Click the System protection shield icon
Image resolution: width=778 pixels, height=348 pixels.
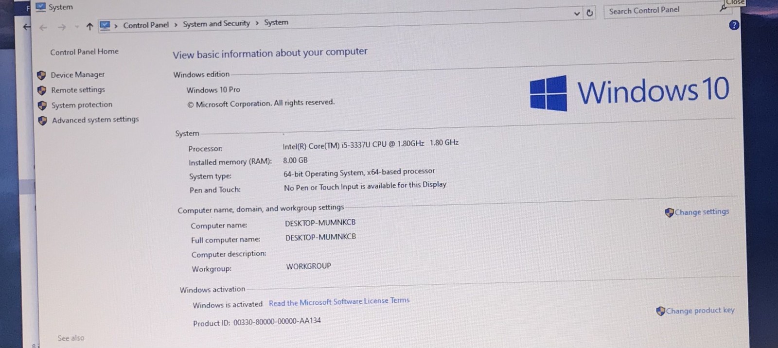[x=42, y=105]
